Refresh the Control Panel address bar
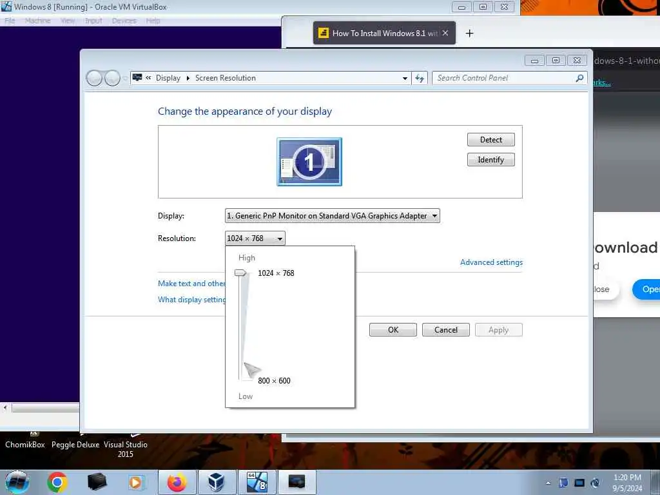Image resolution: width=660 pixels, height=495 pixels. click(x=420, y=78)
